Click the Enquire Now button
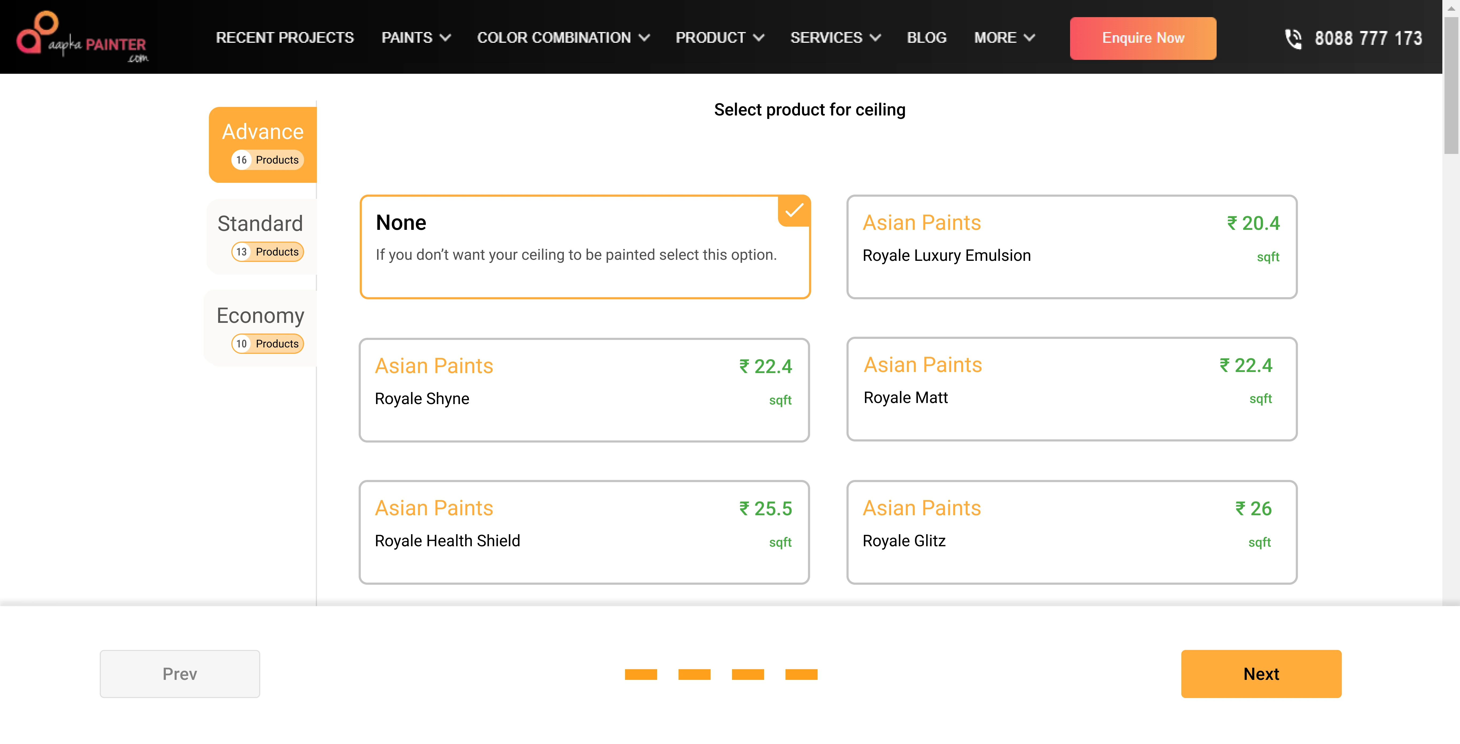This screenshot has height=744, width=1460. click(x=1143, y=38)
